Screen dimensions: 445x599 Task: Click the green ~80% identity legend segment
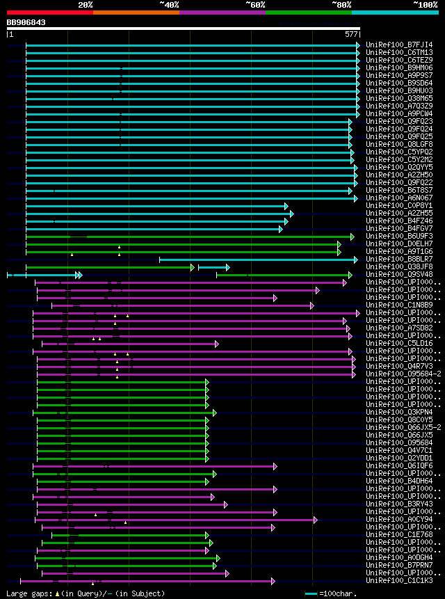coord(309,13)
